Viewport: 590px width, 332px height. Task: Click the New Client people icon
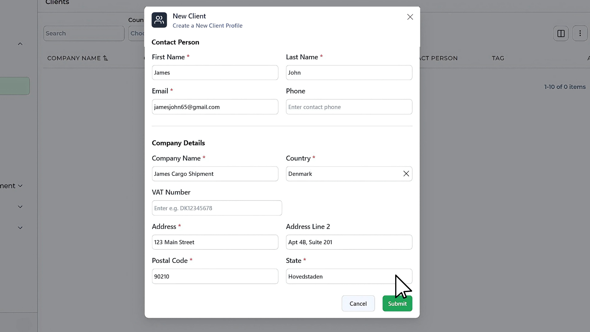click(159, 20)
